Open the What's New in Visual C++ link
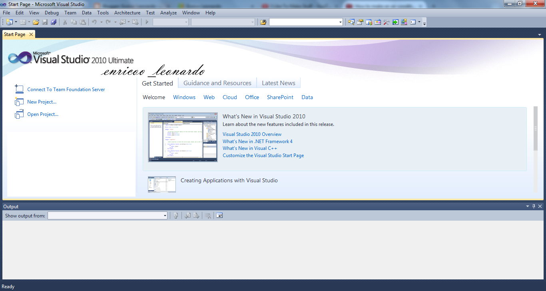 click(x=249, y=148)
